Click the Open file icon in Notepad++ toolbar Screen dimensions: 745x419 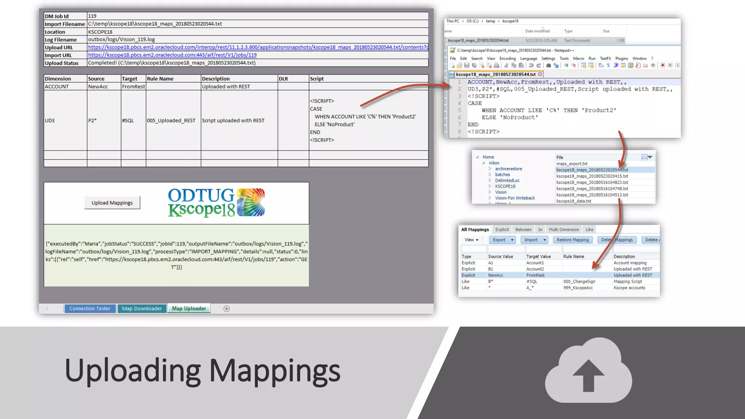coord(459,65)
